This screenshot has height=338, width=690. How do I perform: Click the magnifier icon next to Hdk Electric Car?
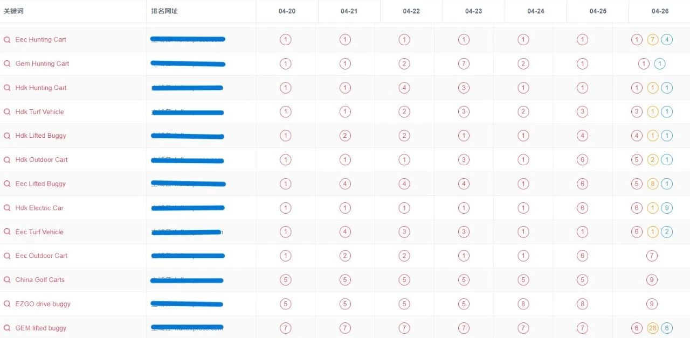tap(7, 208)
